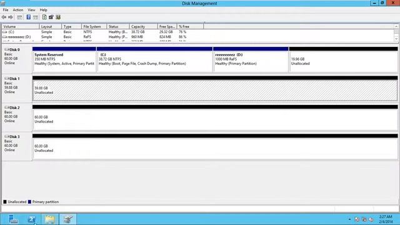
Task: Open the File menu
Action: (x=6, y=10)
